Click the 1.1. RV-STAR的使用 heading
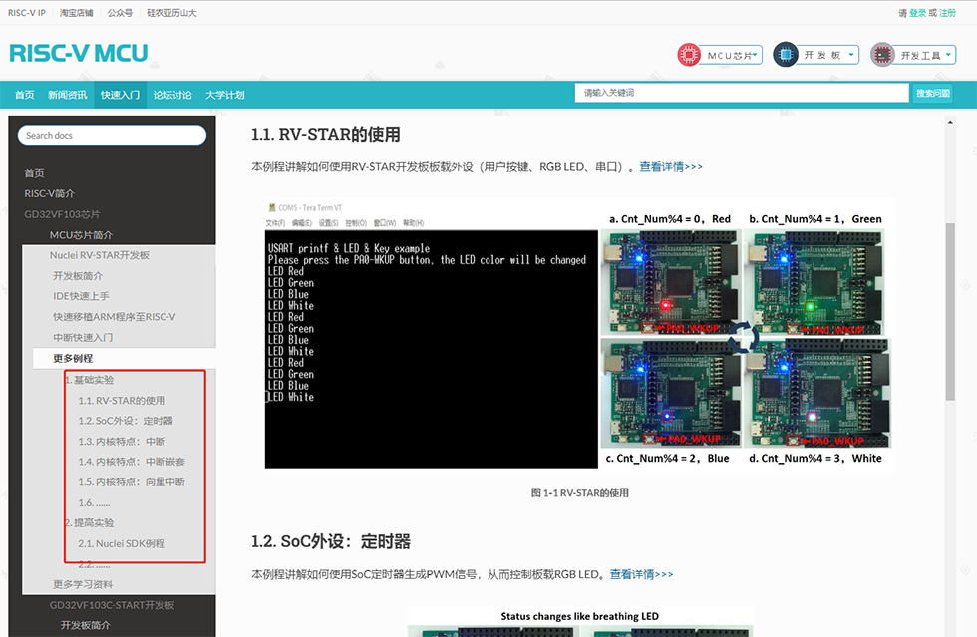This screenshot has height=637, width=977. coord(326,134)
